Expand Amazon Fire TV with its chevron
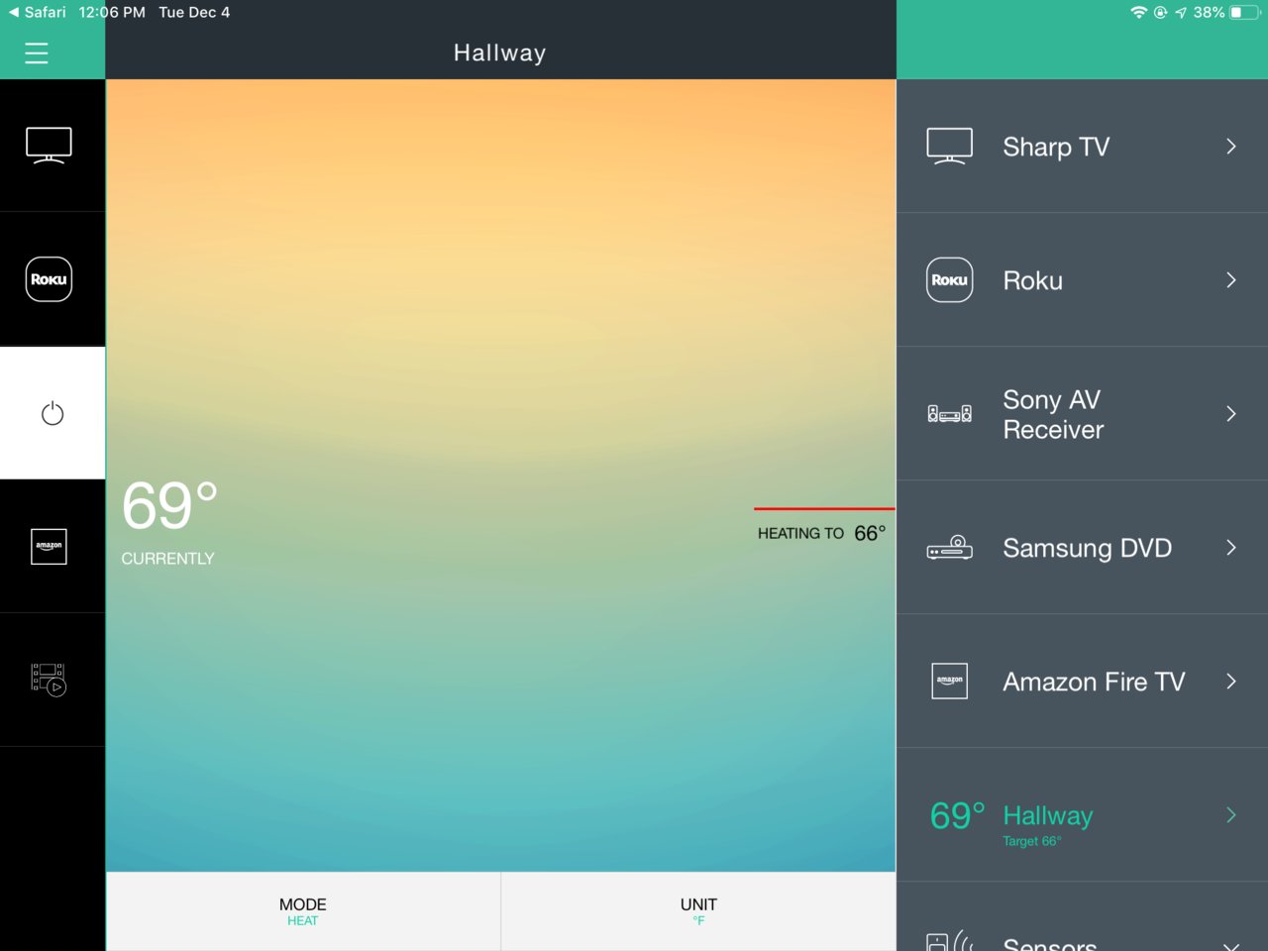Viewport: 1268px width, 951px height. coord(1231,682)
